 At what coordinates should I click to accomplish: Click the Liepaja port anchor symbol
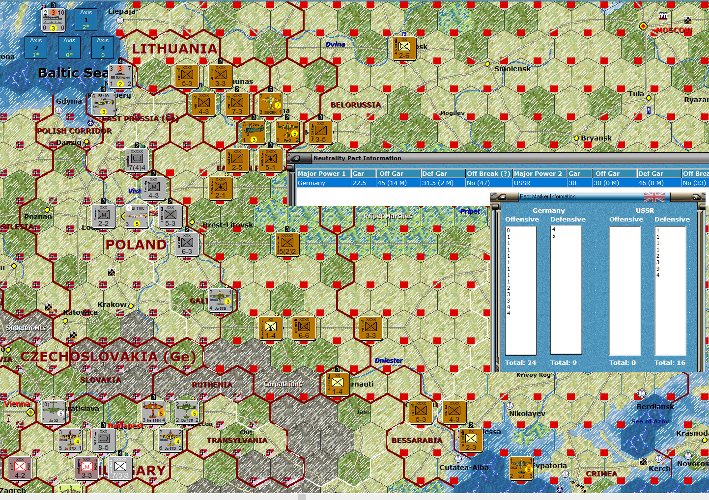point(120,20)
